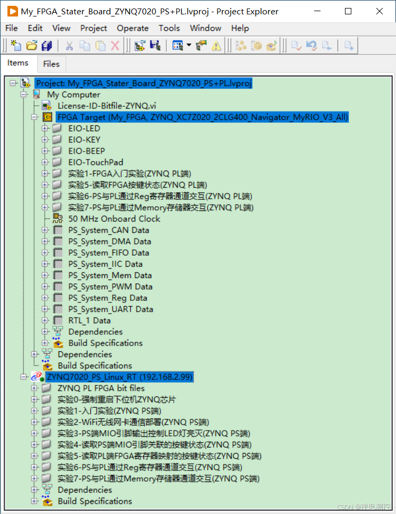
Task: Select the EIO-BEEP tree item
Action: point(87,151)
